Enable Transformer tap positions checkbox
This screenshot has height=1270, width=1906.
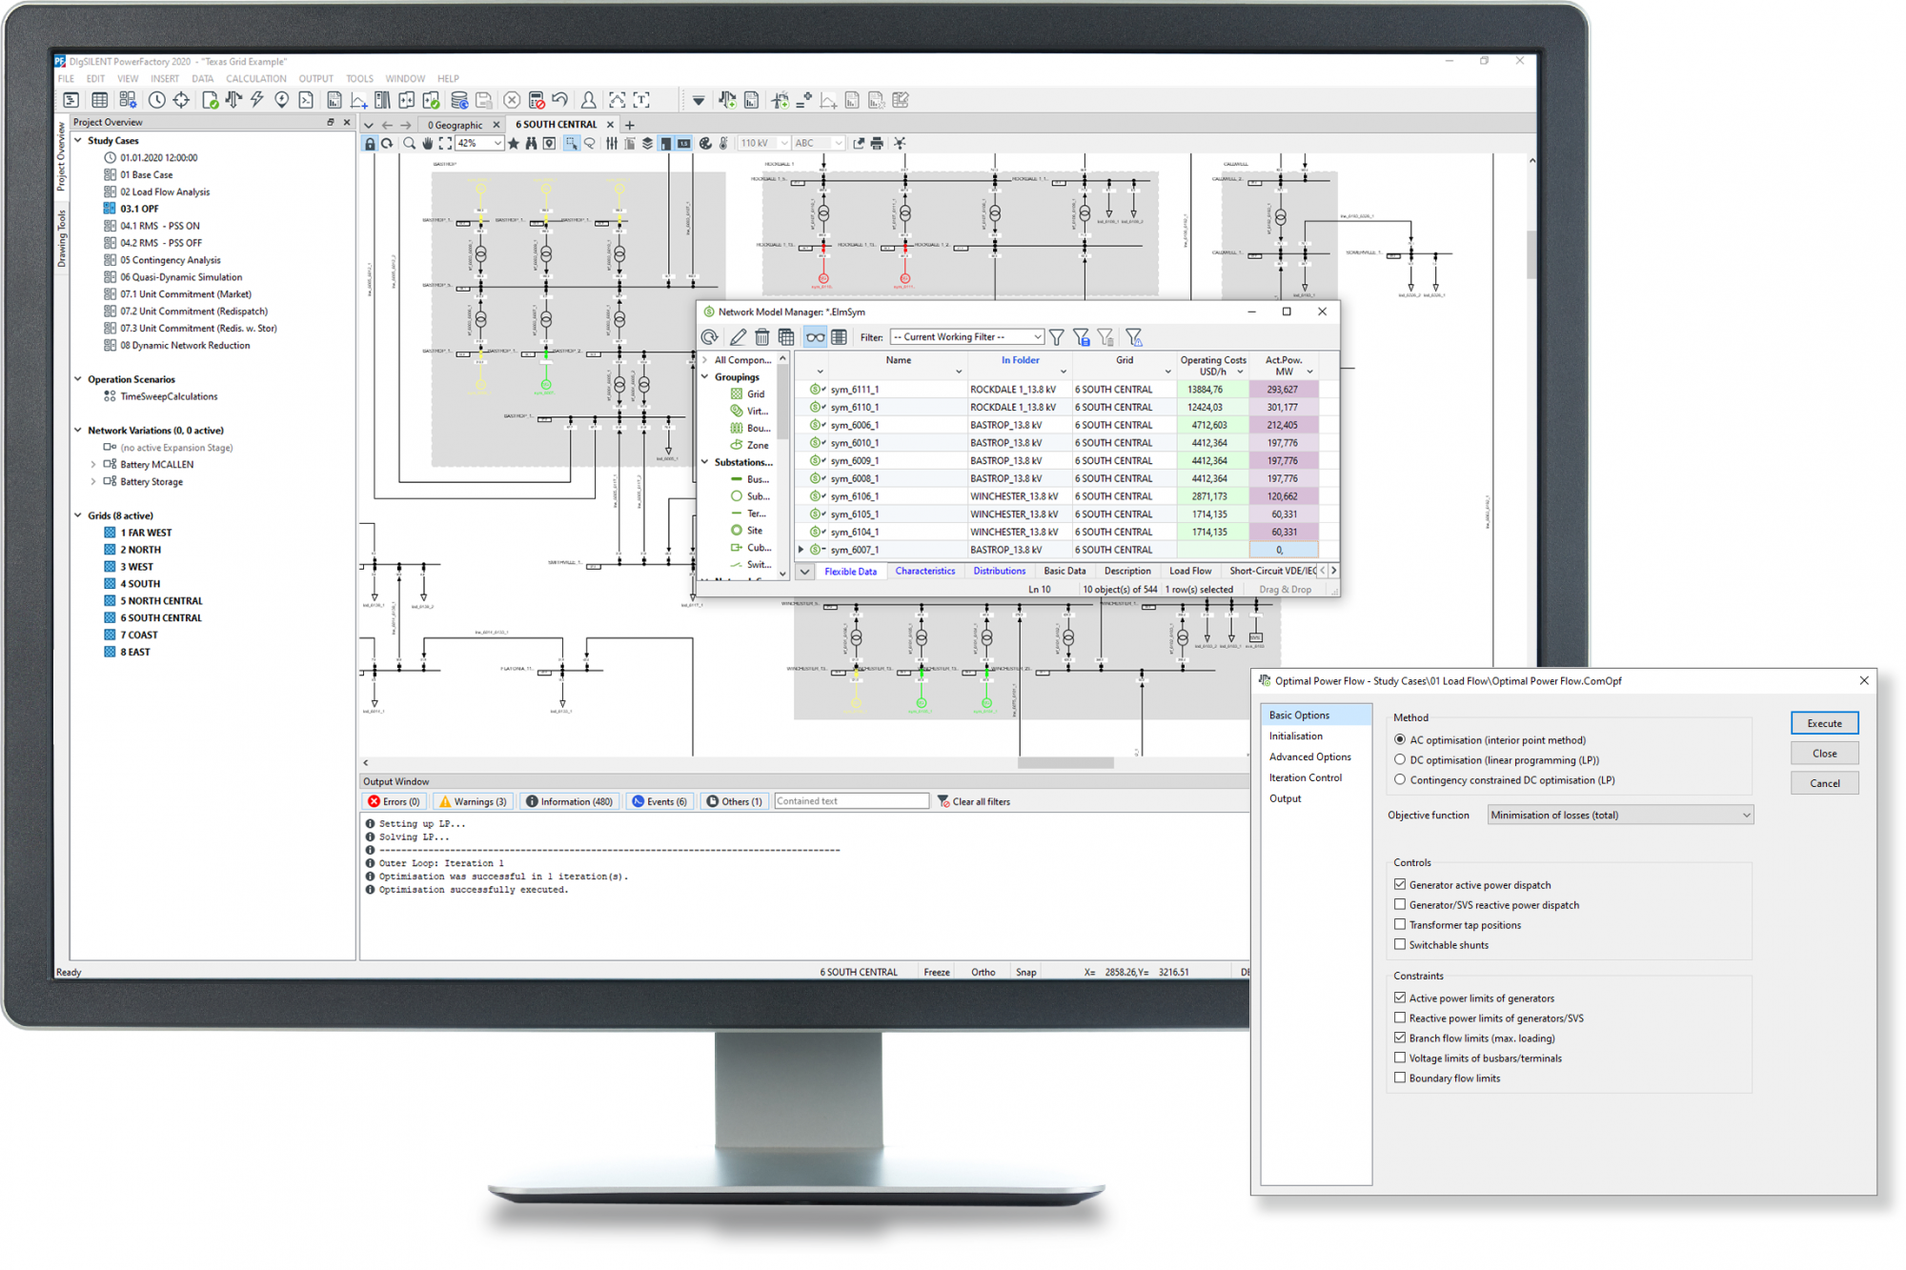(1400, 925)
